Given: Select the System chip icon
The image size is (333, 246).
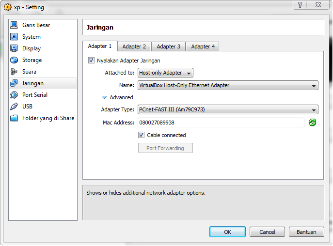Looking at the screenshot, I should (x=14, y=37).
